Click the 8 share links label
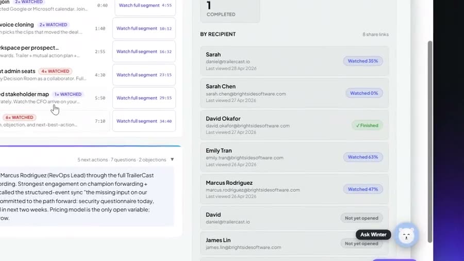Screen dimensions: 464x261 coord(375,35)
